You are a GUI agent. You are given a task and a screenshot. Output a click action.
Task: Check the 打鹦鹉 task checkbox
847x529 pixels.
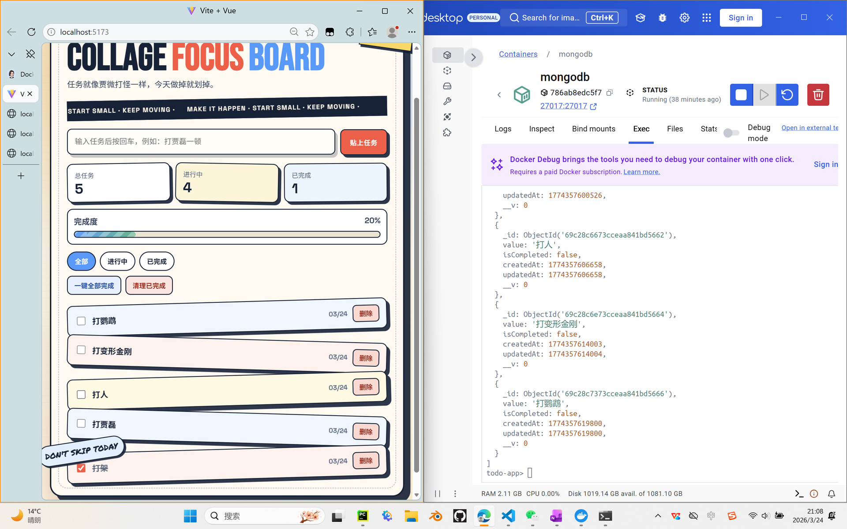tap(81, 321)
